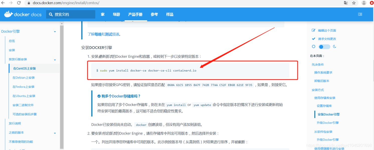
Task: Select 在CentOS上安装 in sidebar
Action: click(25, 68)
